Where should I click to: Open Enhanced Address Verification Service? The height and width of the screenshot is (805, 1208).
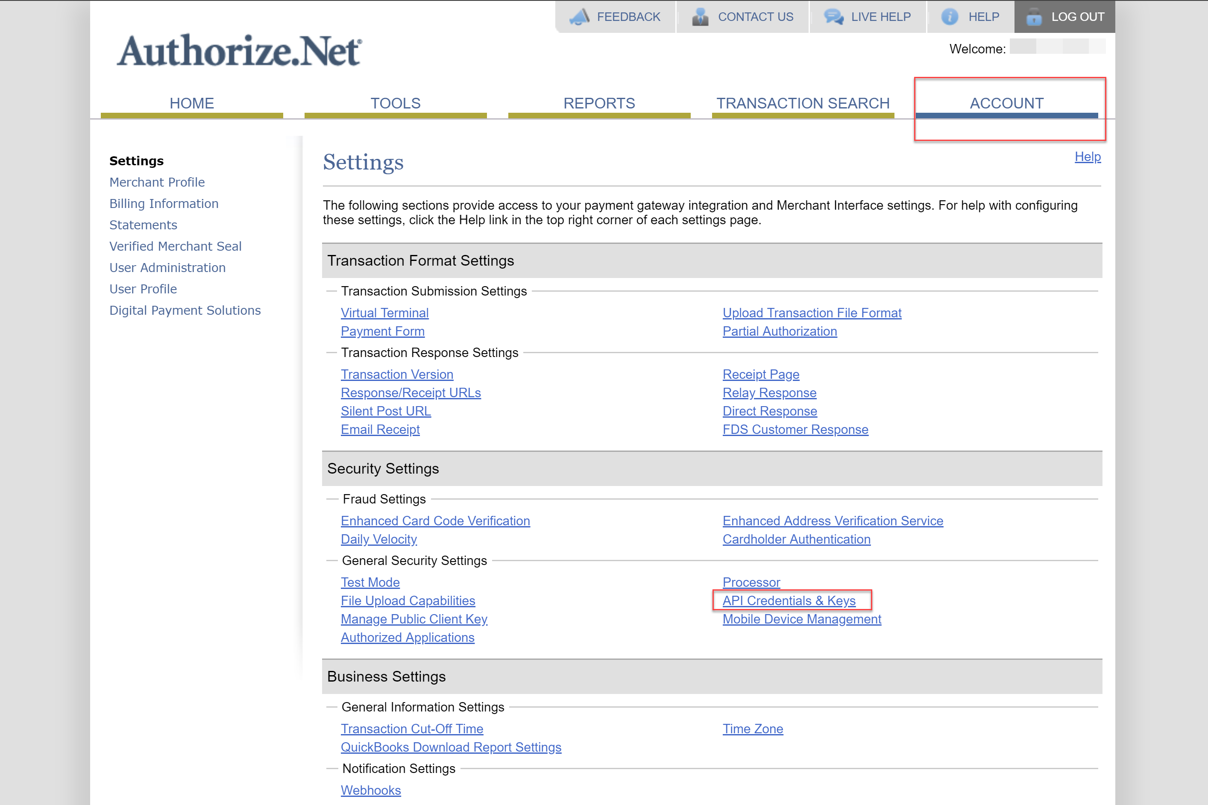(833, 521)
